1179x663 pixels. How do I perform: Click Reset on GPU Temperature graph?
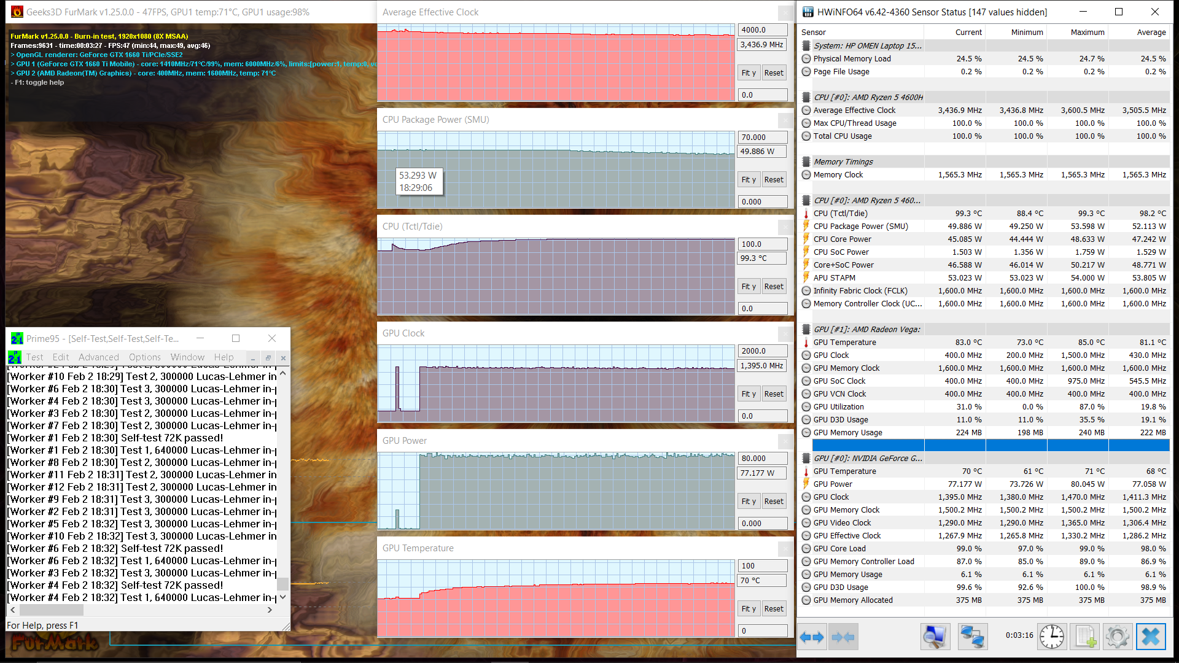(x=774, y=608)
